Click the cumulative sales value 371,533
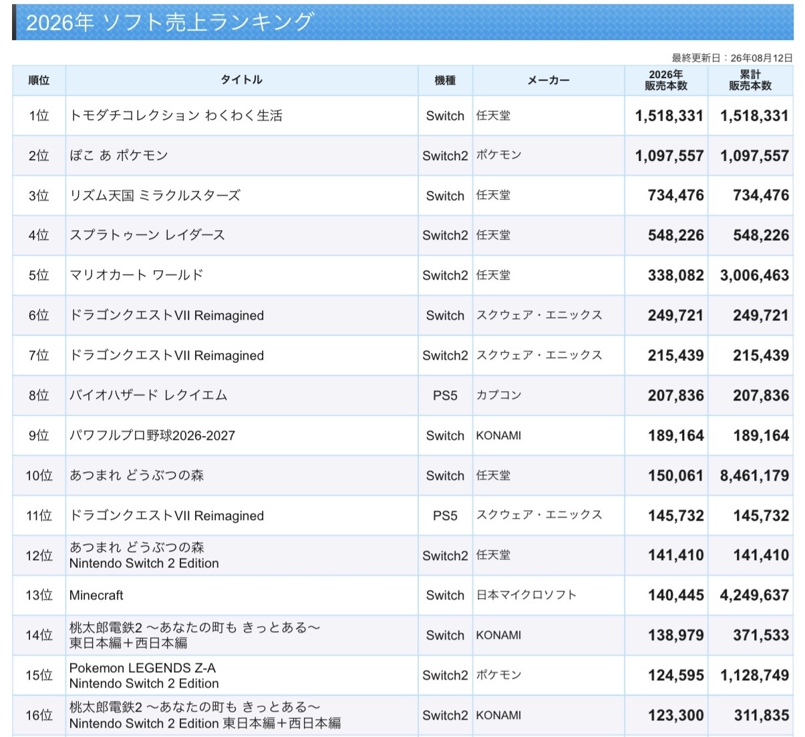This screenshot has width=805, height=737. (761, 635)
